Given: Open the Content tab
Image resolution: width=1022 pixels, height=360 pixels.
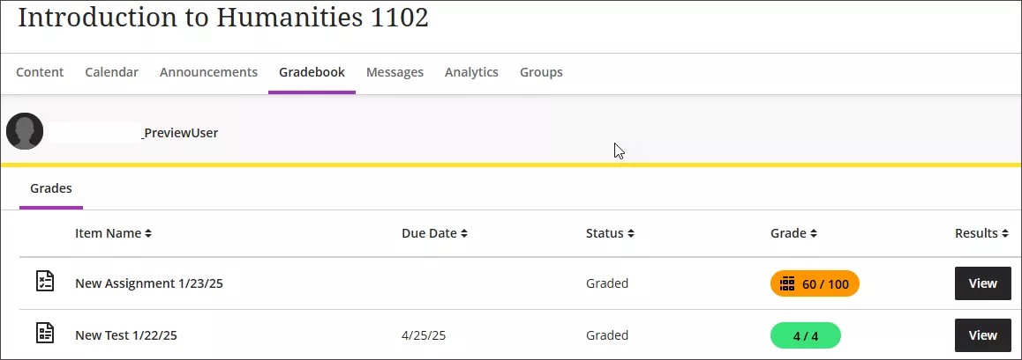Looking at the screenshot, I should (x=40, y=72).
